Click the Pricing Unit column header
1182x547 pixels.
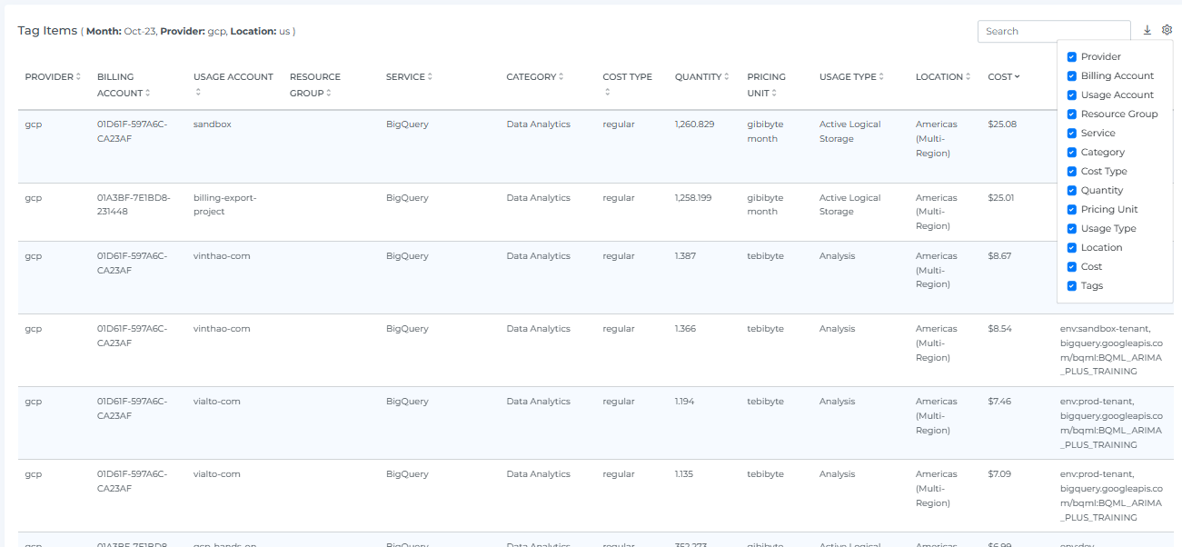coord(767,85)
